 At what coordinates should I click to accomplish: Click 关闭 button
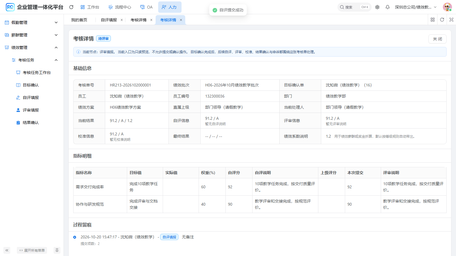pyautogui.click(x=437, y=39)
